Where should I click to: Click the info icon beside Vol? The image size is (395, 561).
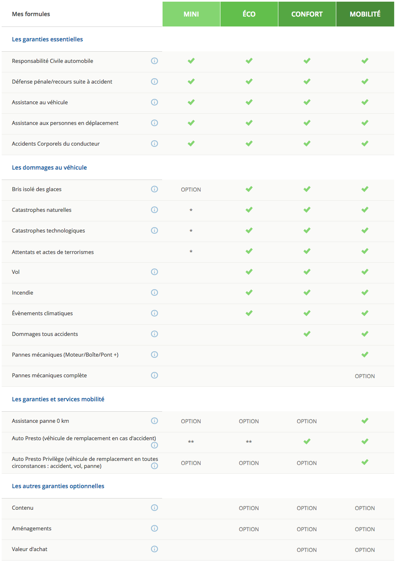[154, 272]
